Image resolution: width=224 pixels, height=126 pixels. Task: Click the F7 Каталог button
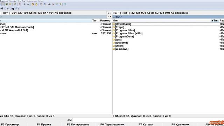click(x=146, y=125)
